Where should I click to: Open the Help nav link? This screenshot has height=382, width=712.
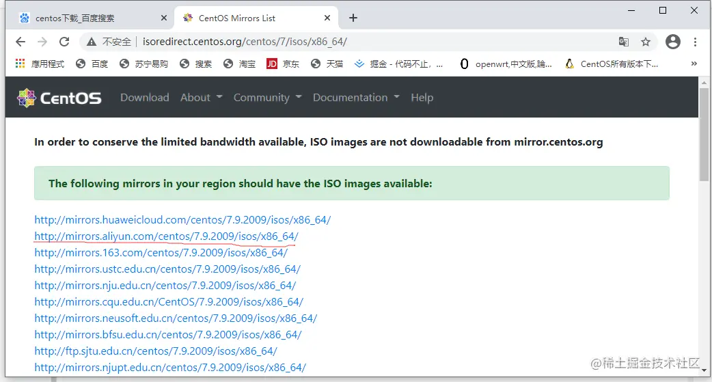click(422, 98)
